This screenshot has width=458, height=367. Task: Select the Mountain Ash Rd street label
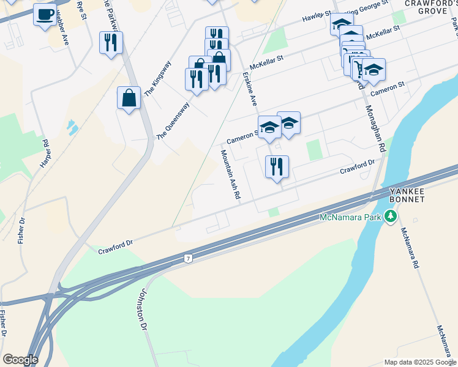230,174
